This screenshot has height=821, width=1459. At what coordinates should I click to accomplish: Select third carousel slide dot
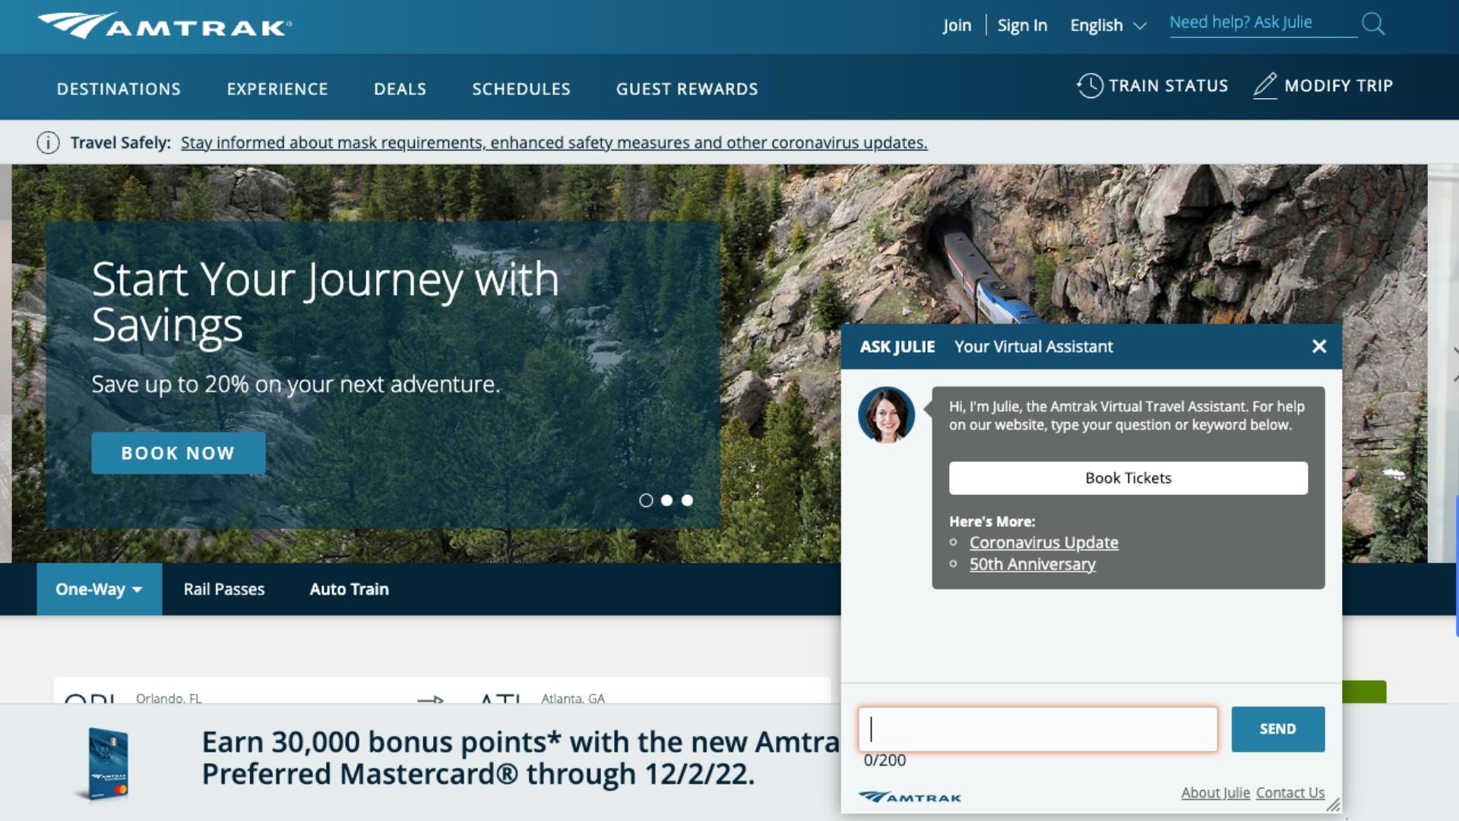687,500
